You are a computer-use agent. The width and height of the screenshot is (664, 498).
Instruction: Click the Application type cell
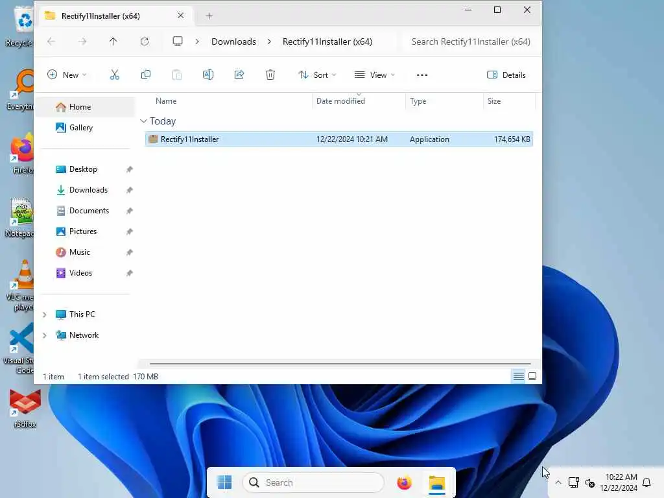click(429, 139)
